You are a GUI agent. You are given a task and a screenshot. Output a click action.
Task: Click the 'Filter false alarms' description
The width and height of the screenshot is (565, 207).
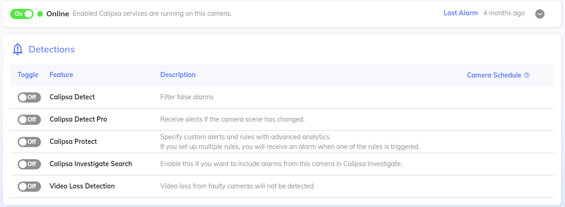tap(187, 97)
